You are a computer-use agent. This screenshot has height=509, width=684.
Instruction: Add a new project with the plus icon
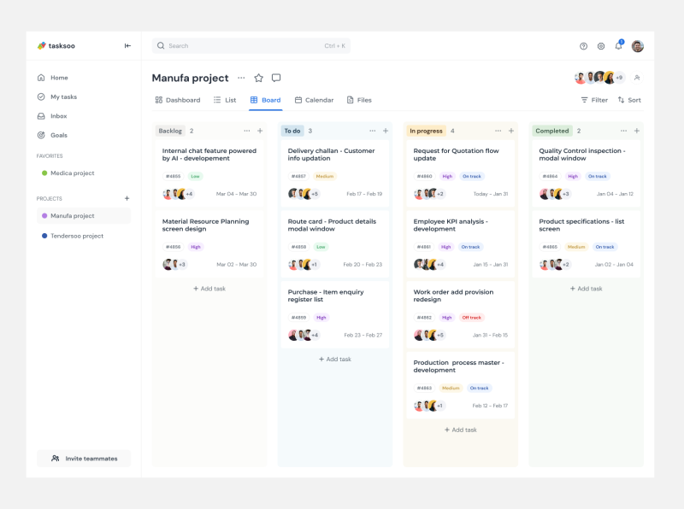click(127, 198)
